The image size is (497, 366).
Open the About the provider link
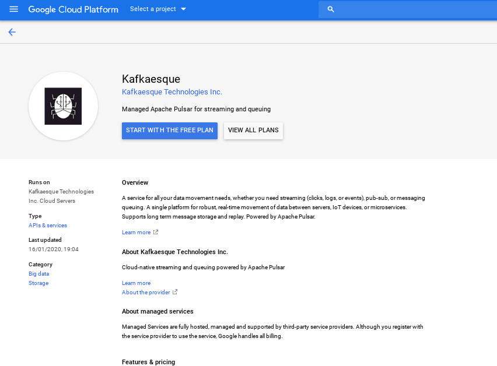pos(146,293)
